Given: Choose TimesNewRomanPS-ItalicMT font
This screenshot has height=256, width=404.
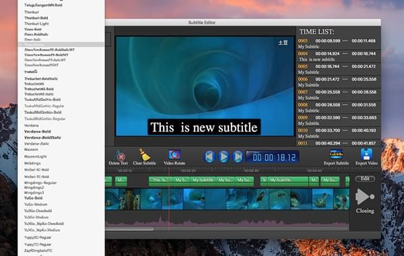Looking at the screenshot, I should point(45,60).
